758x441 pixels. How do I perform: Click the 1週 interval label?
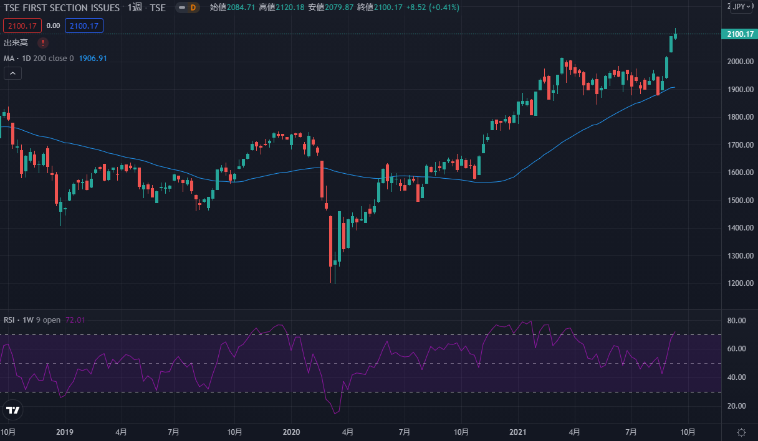tap(134, 8)
